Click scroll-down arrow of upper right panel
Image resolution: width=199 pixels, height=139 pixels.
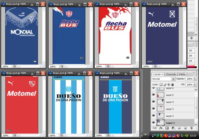(x=196, y=34)
